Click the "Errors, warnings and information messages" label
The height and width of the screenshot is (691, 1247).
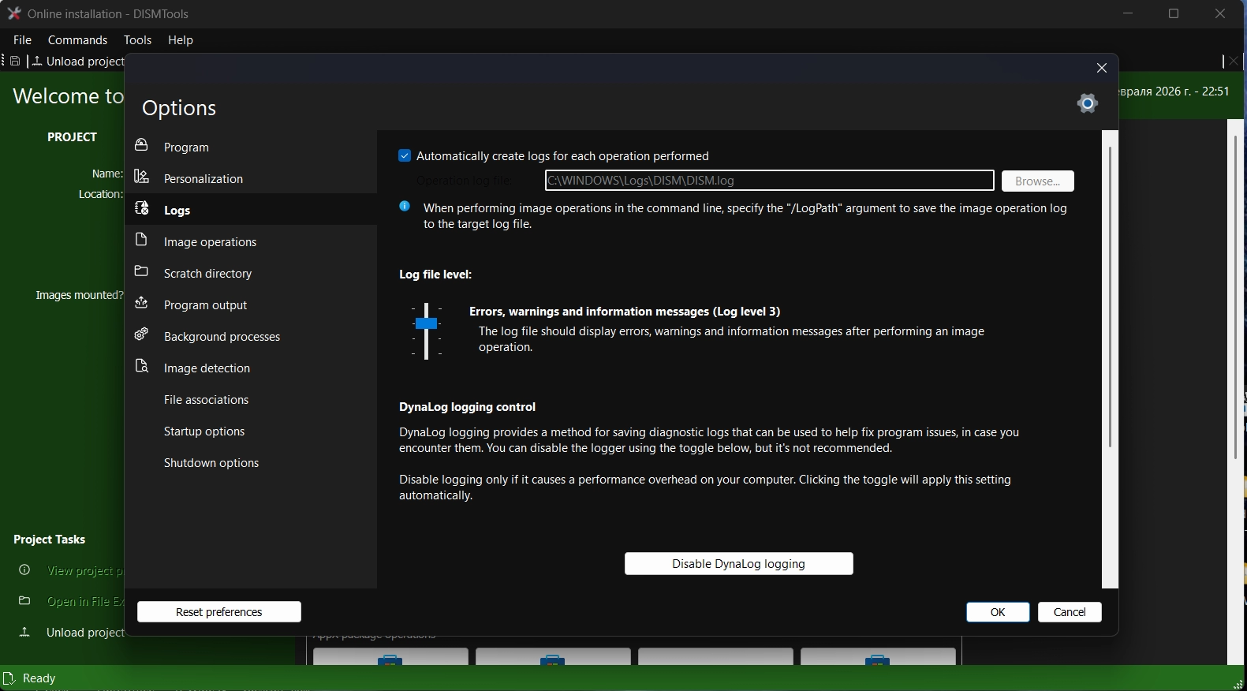(x=625, y=312)
